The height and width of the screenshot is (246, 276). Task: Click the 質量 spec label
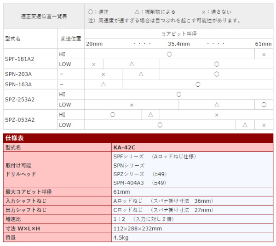(x=11, y=238)
